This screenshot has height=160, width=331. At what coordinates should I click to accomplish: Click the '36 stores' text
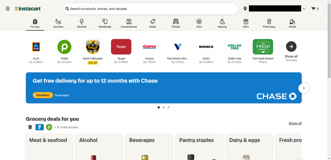pyautogui.click(x=291, y=60)
